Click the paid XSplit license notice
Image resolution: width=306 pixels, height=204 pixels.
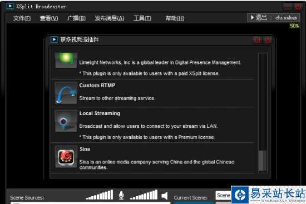tap(149, 73)
